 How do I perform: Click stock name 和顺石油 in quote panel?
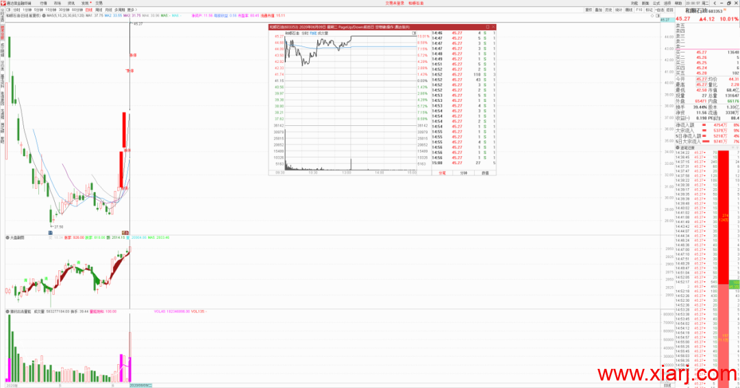tap(696, 10)
